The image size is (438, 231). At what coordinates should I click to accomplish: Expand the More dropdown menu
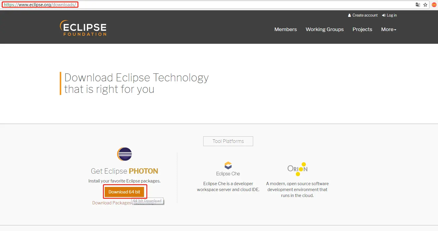tap(389, 29)
